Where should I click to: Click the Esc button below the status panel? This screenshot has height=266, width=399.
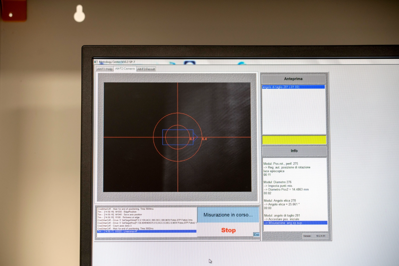(256, 234)
